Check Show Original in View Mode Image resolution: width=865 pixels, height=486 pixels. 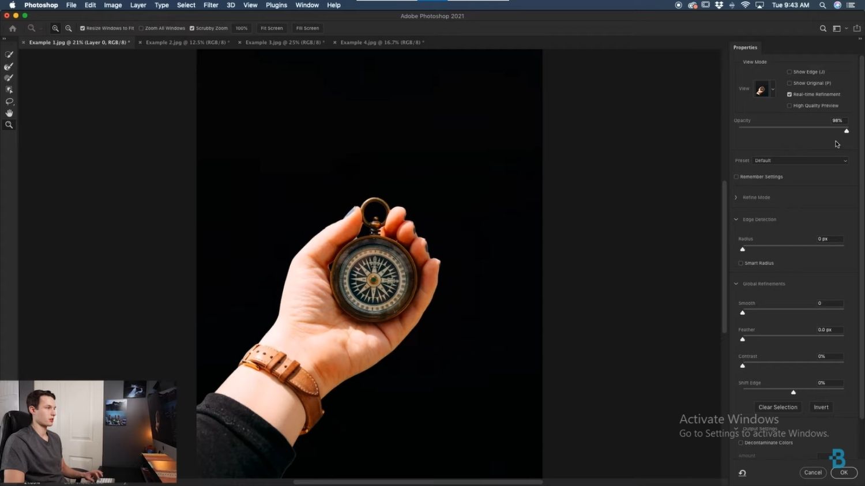tap(789, 82)
